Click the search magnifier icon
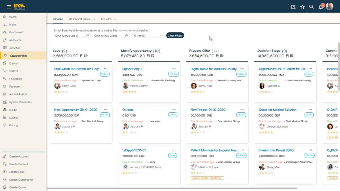 pyautogui.click(x=311, y=7)
